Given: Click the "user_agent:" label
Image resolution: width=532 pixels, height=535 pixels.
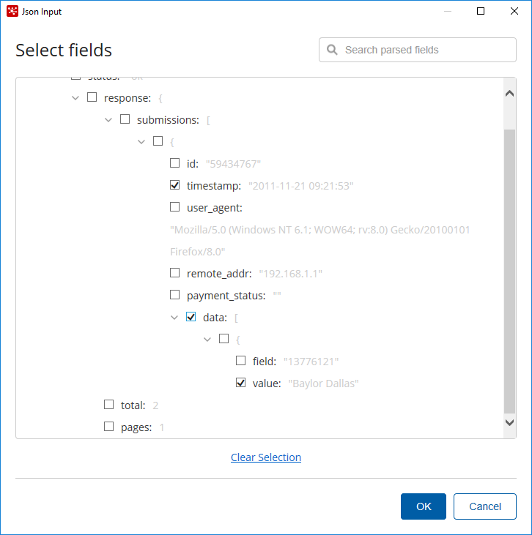Looking at the screenshot, I should 215,208.
